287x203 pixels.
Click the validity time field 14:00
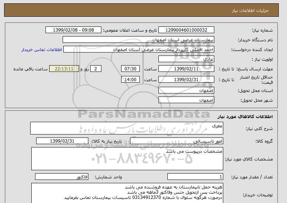click(130, 80)
